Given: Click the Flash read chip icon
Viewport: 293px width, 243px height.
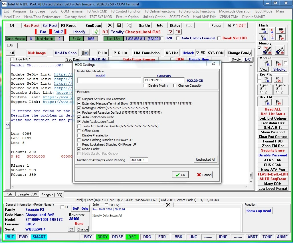Looking at the screenshot, I should point(263,30).
